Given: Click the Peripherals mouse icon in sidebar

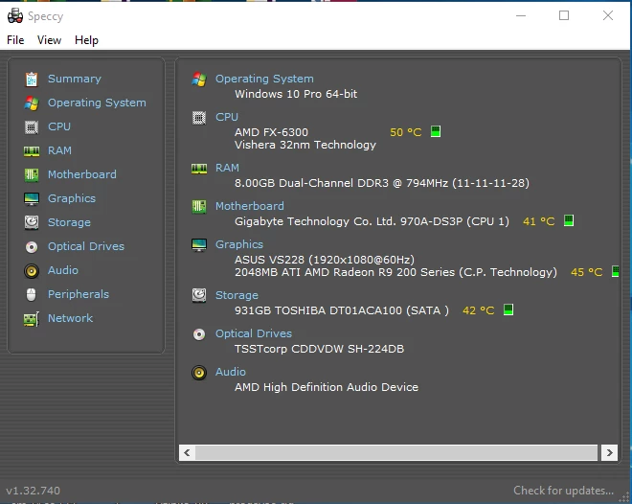Looking at the screenshot, I should 32,295.
